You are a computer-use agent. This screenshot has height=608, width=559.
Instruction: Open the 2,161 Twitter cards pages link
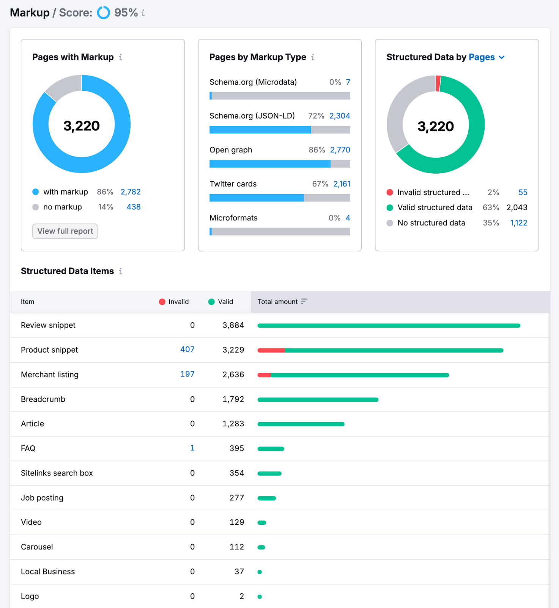(342, 184)
